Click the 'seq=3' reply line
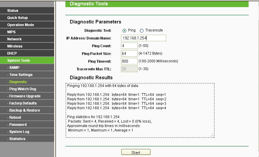 click(117, 104)
